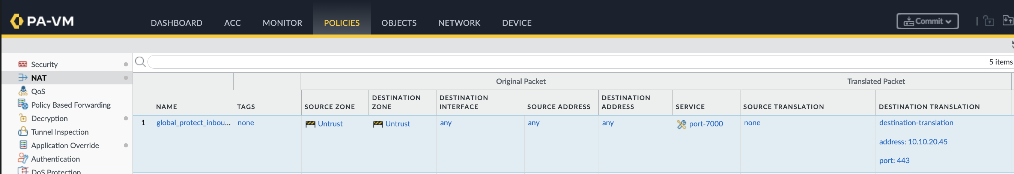Screen dimensions: 1014x174
Task: Sort by the NAME column header
Action: 166,106
